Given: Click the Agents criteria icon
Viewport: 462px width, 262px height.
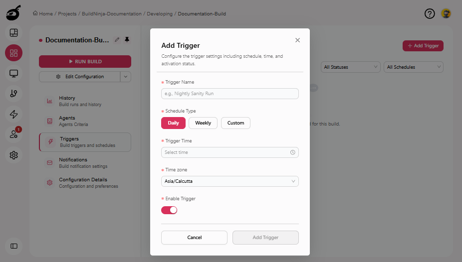Looking at the screenshot, I should click(50, 121).
